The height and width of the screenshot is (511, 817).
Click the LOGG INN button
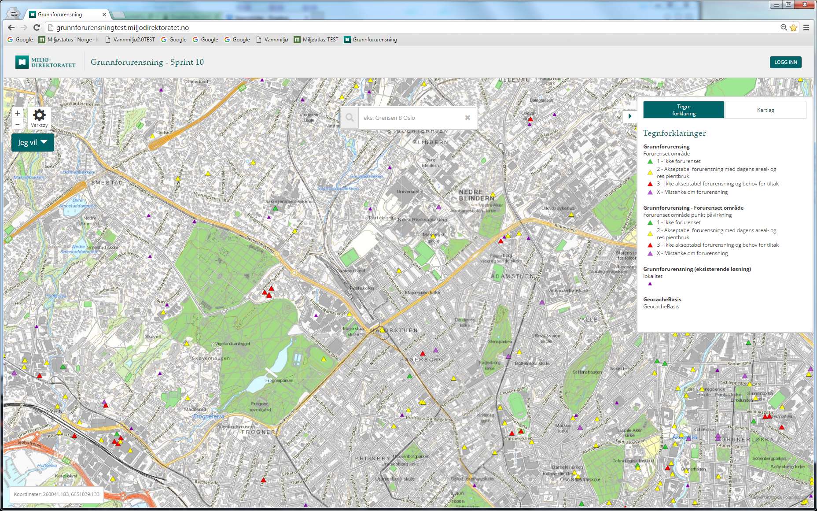(x=785, y=62)
